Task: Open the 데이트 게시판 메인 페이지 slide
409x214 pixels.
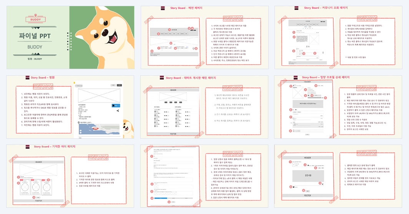Action: tap(204, 107)
